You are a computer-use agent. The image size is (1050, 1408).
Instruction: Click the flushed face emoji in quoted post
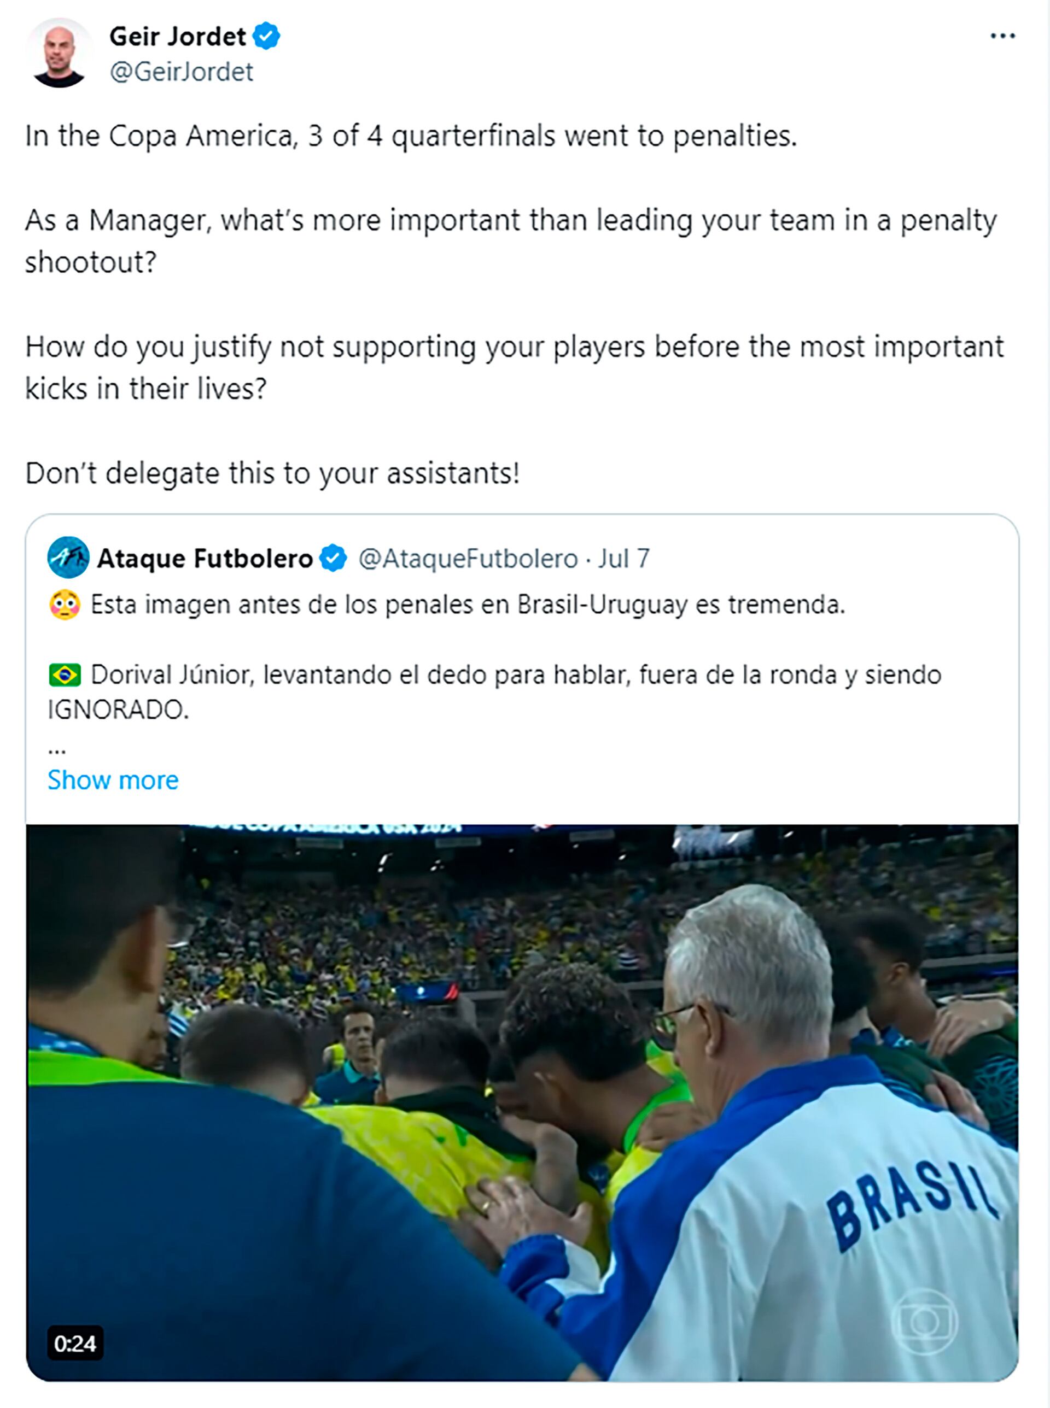tap(64, 605)
